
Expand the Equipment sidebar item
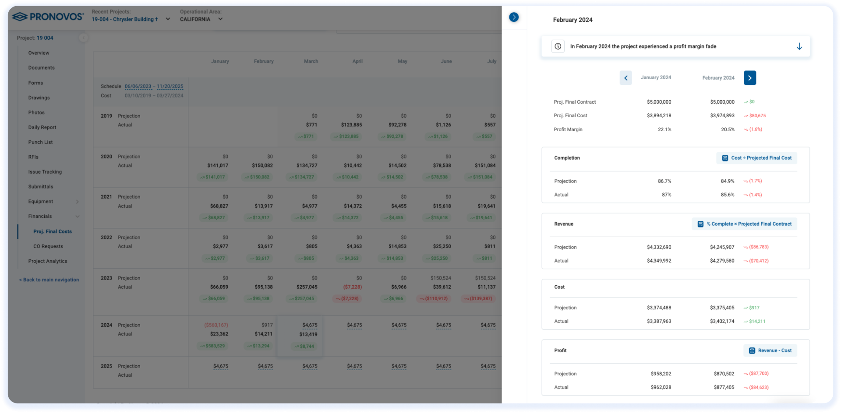pos(78,202)
